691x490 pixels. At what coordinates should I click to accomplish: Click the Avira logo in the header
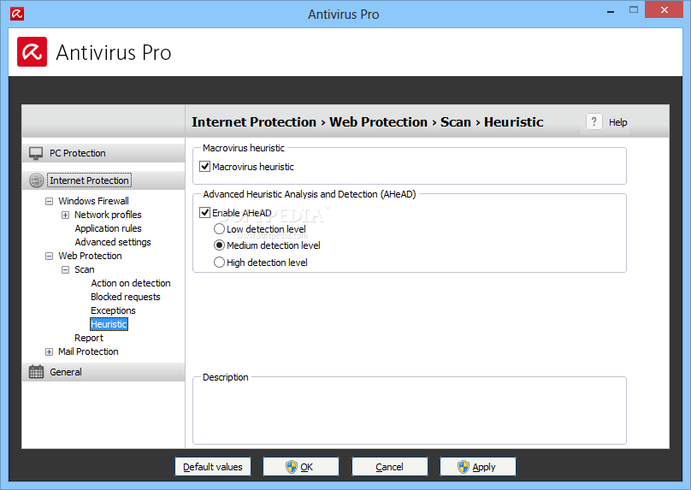pyautogui.click(x=32, y=52)
